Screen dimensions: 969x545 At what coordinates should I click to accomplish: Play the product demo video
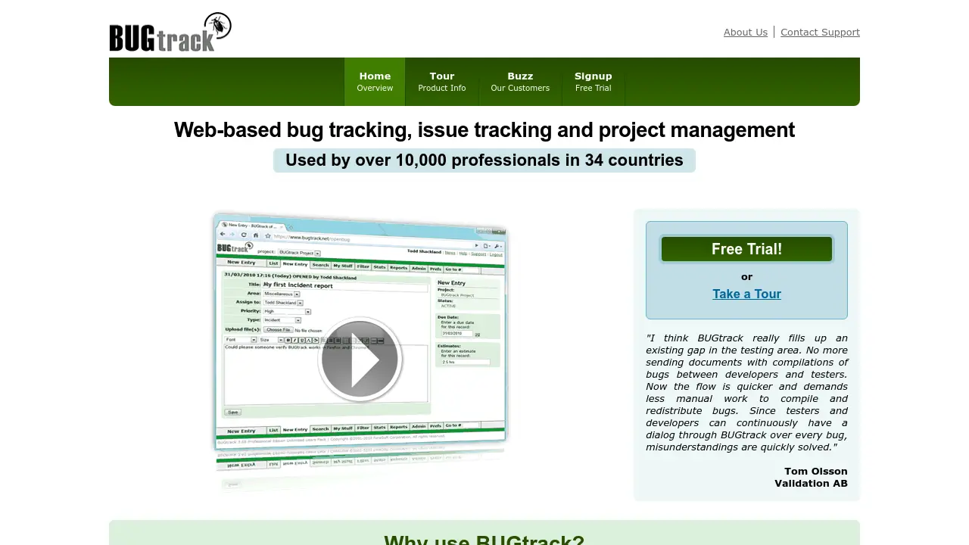(x=360, y=360)
